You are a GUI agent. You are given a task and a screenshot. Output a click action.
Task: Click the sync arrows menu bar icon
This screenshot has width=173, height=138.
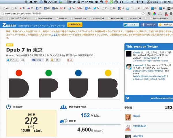point(121,2)
